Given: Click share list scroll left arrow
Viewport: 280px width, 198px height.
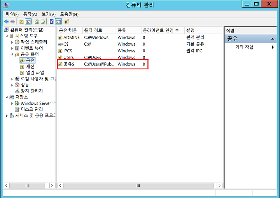Looking at the screenshot, I should 60,186.
